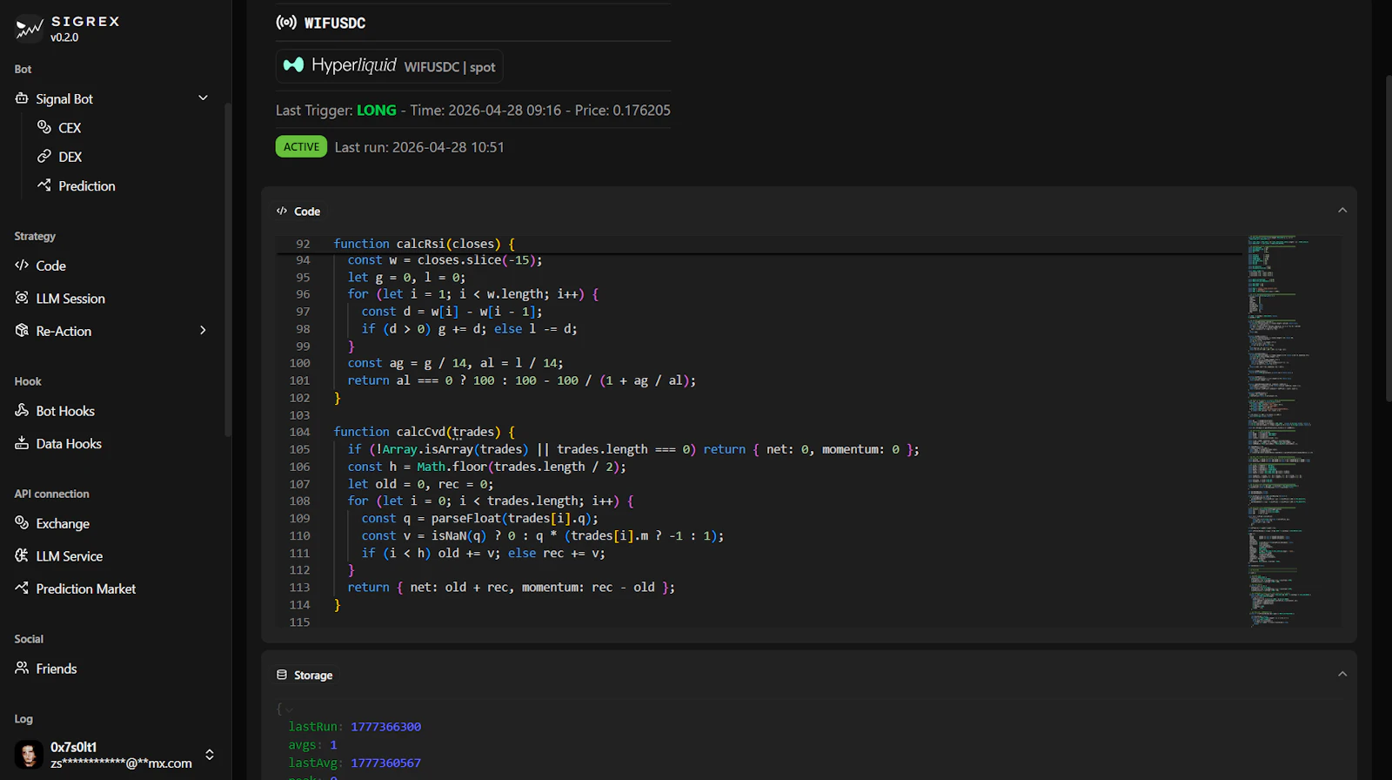1392x780 pixels.
Task: Click the username 0x7s0lt1
Action: [74, 747]
